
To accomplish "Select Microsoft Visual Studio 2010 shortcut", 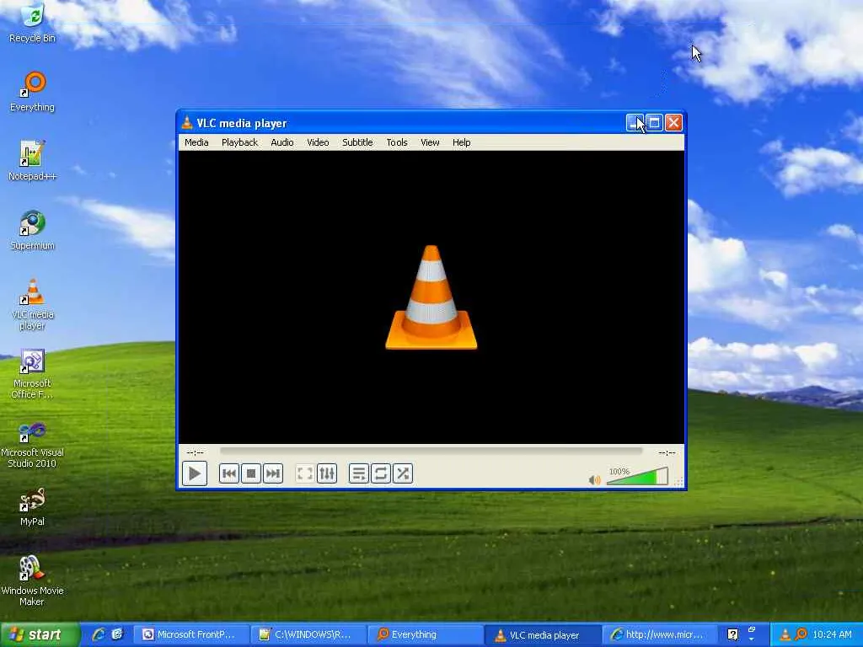I will point(33,443).
